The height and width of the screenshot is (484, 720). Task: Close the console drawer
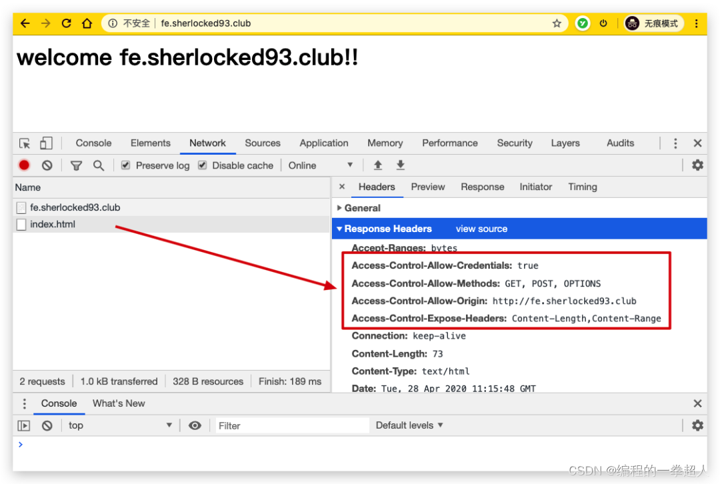pyautogui.click(x=697, y=403)
